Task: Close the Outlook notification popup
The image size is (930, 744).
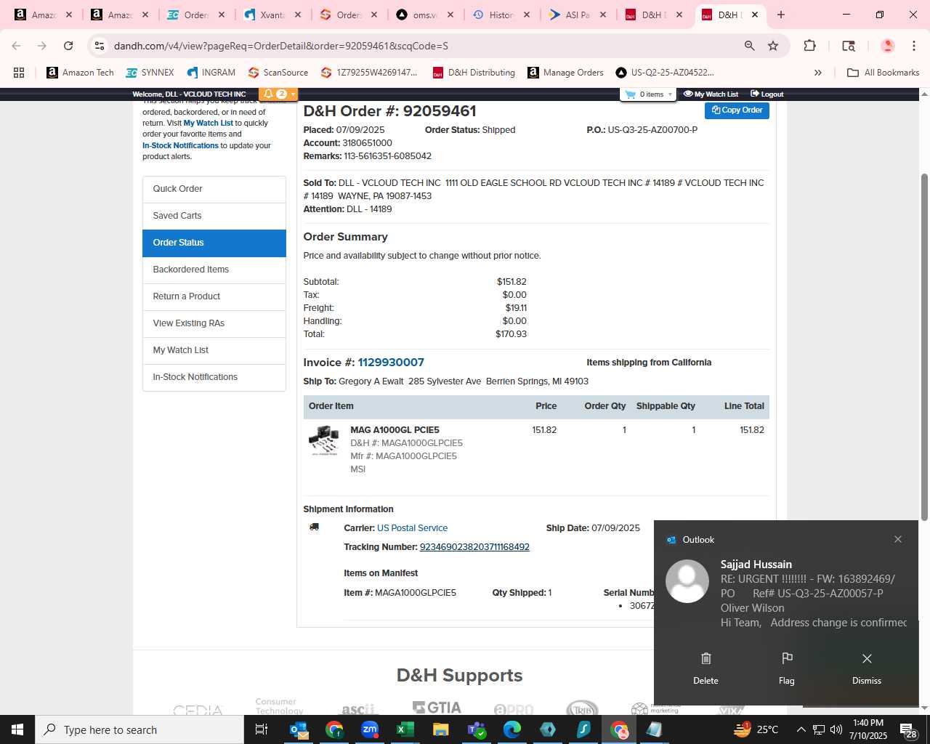Action: 898,539
